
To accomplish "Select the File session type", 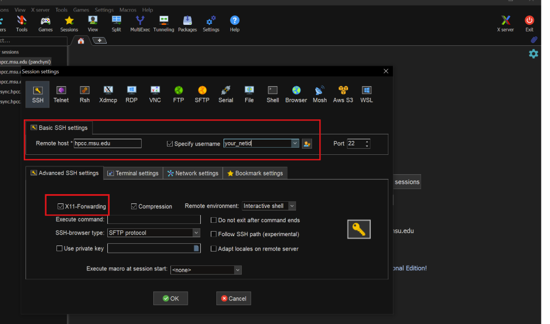I will [249, 95].
